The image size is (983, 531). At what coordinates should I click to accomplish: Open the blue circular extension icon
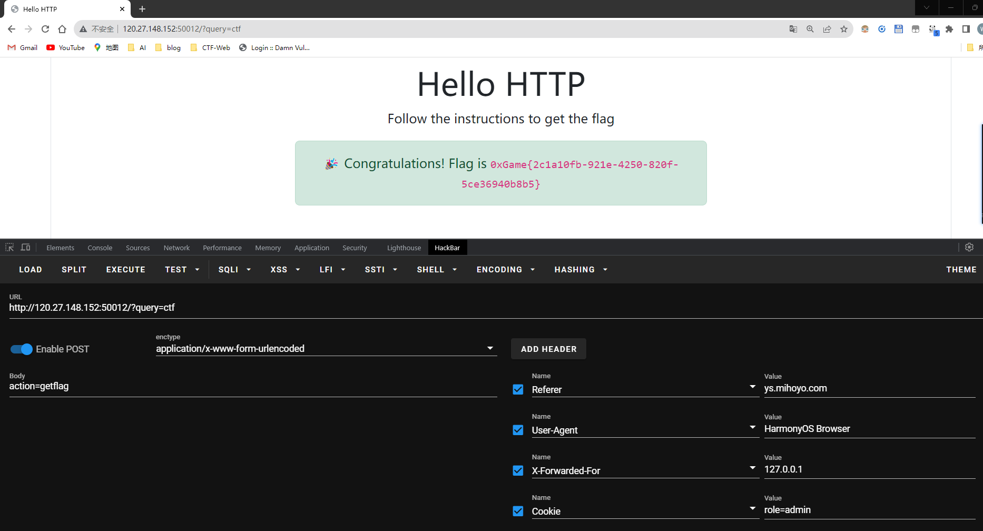882,29
